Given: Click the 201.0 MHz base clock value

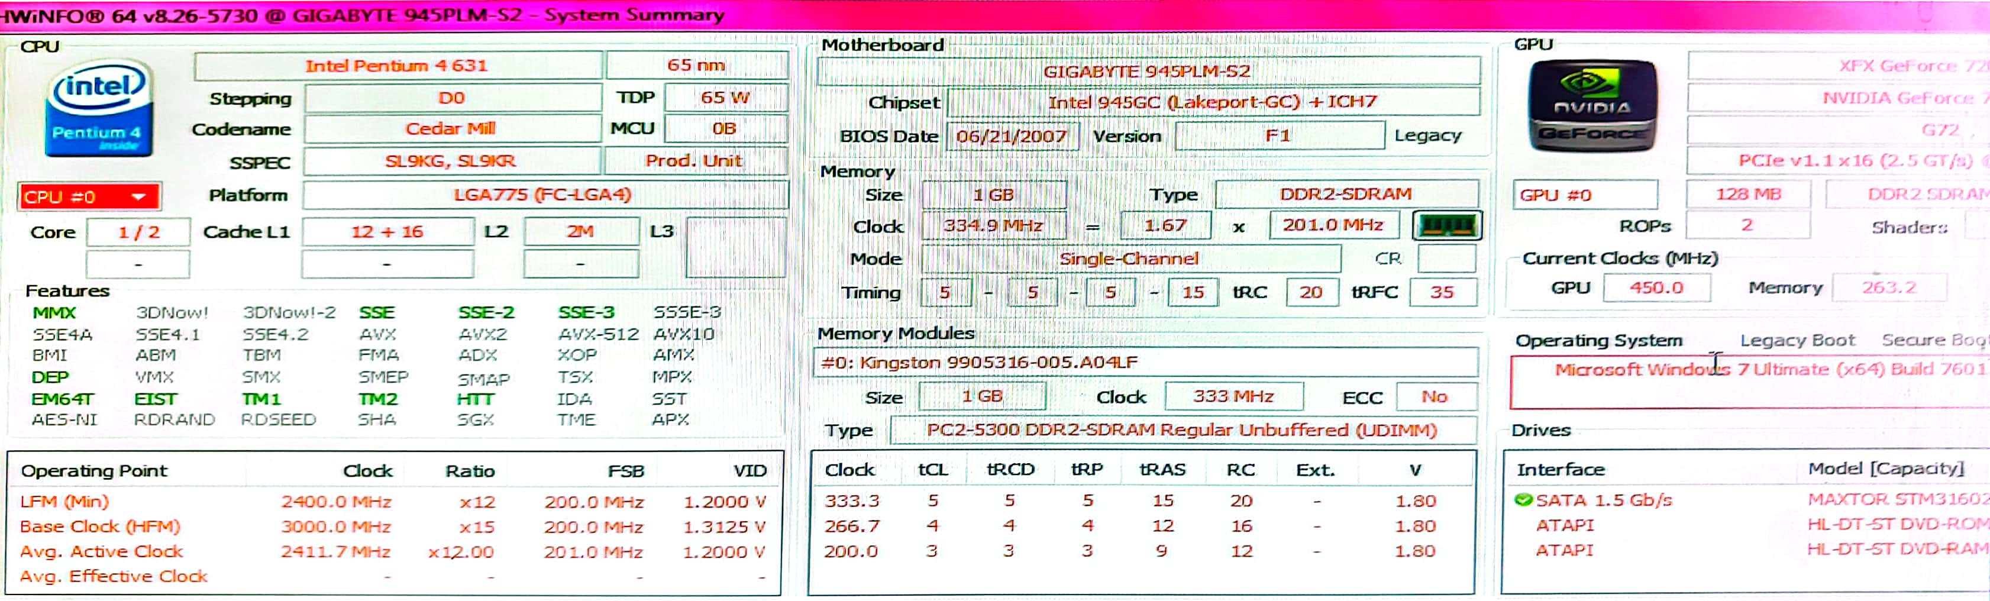Looking at the screenshot, I should click(1333, 225).
